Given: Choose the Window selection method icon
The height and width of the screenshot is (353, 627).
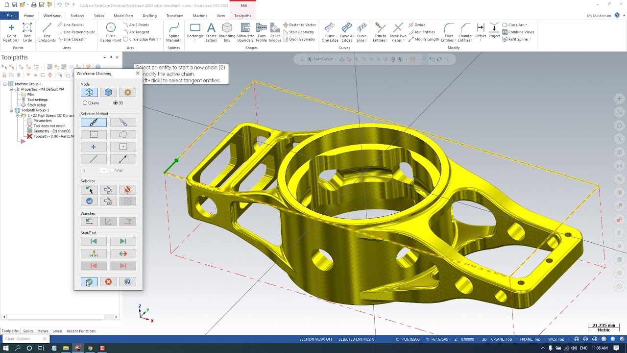Looking at the screenshot, I should (x=94, y=134).
